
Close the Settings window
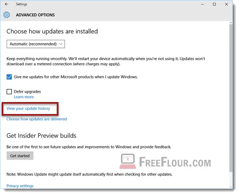coord(226,4)
